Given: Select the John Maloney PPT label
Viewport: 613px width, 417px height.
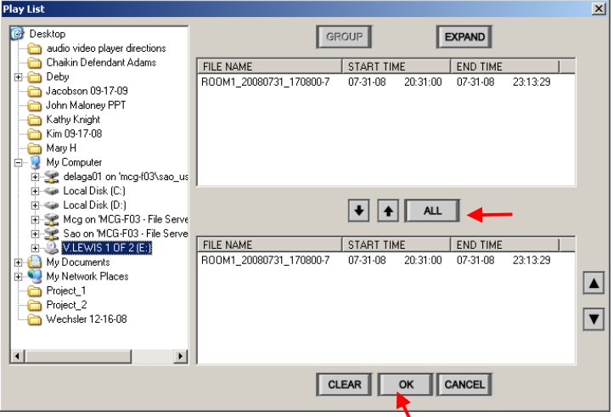Looking at the screenshot, I should [86, 105].
